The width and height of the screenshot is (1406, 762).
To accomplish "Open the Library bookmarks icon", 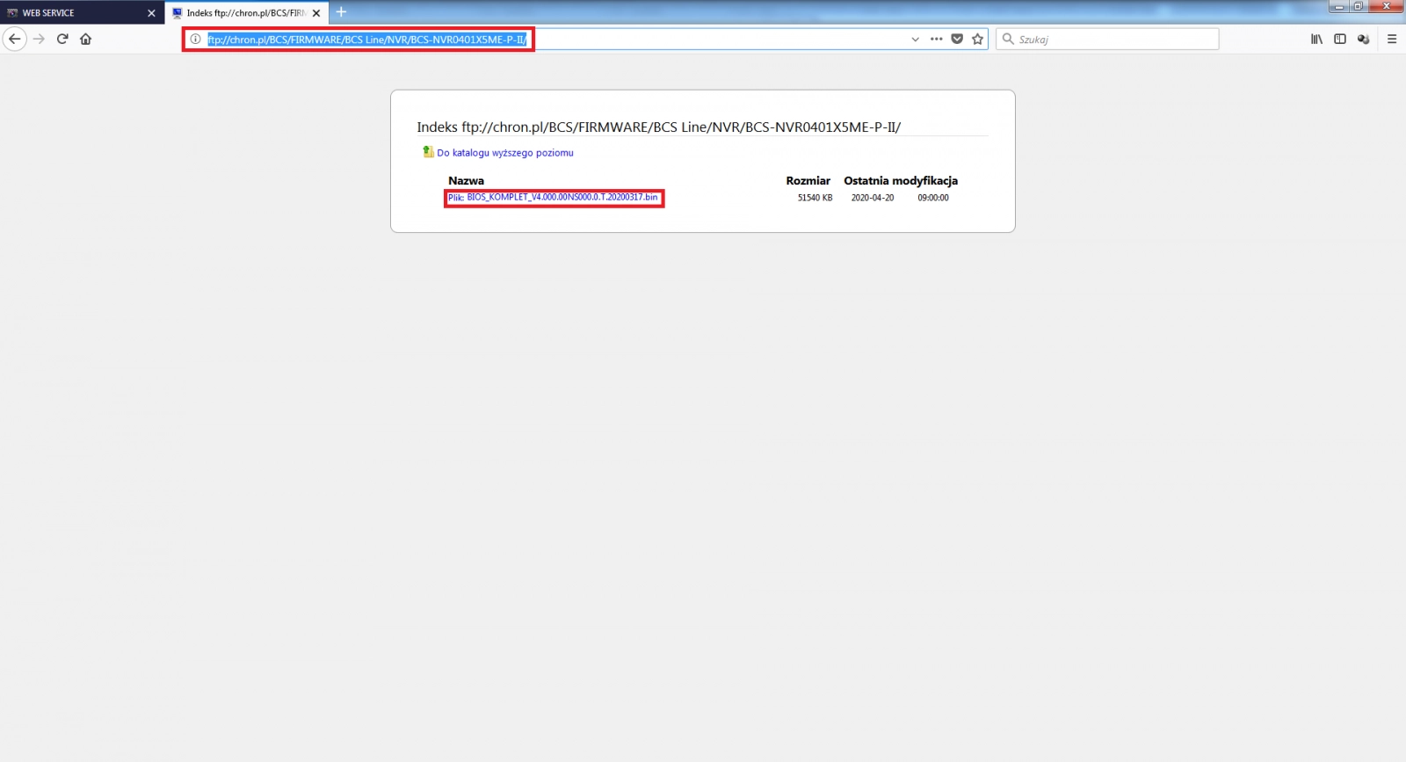I will 1316,39.
